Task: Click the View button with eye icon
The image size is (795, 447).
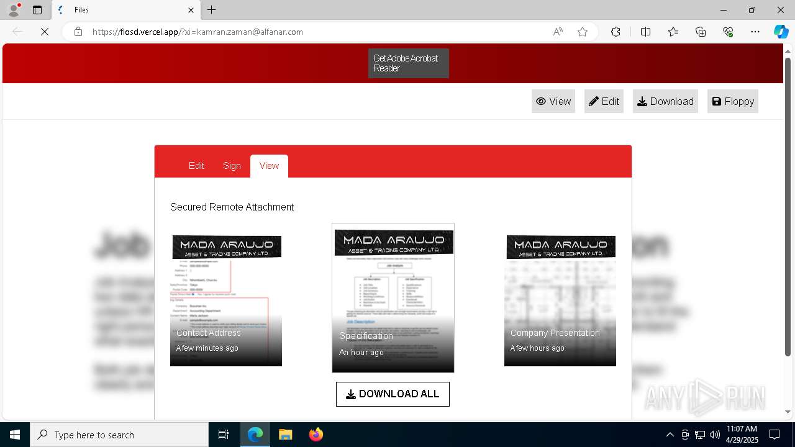Action: (553, 101)
